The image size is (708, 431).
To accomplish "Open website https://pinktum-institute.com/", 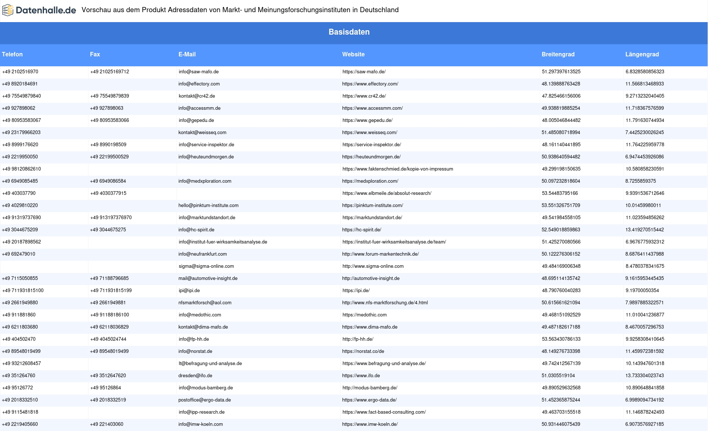I will pyautogui.click(x=372, y=206).
